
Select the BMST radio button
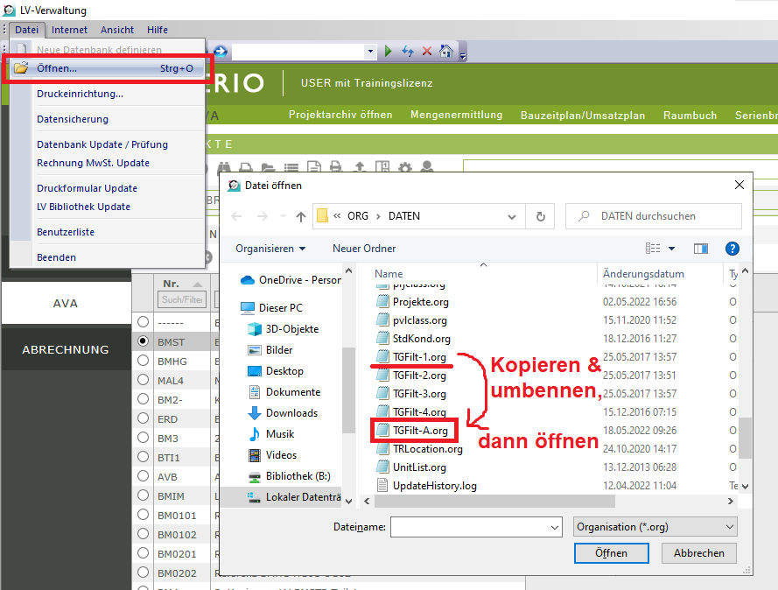click(144, 341)
